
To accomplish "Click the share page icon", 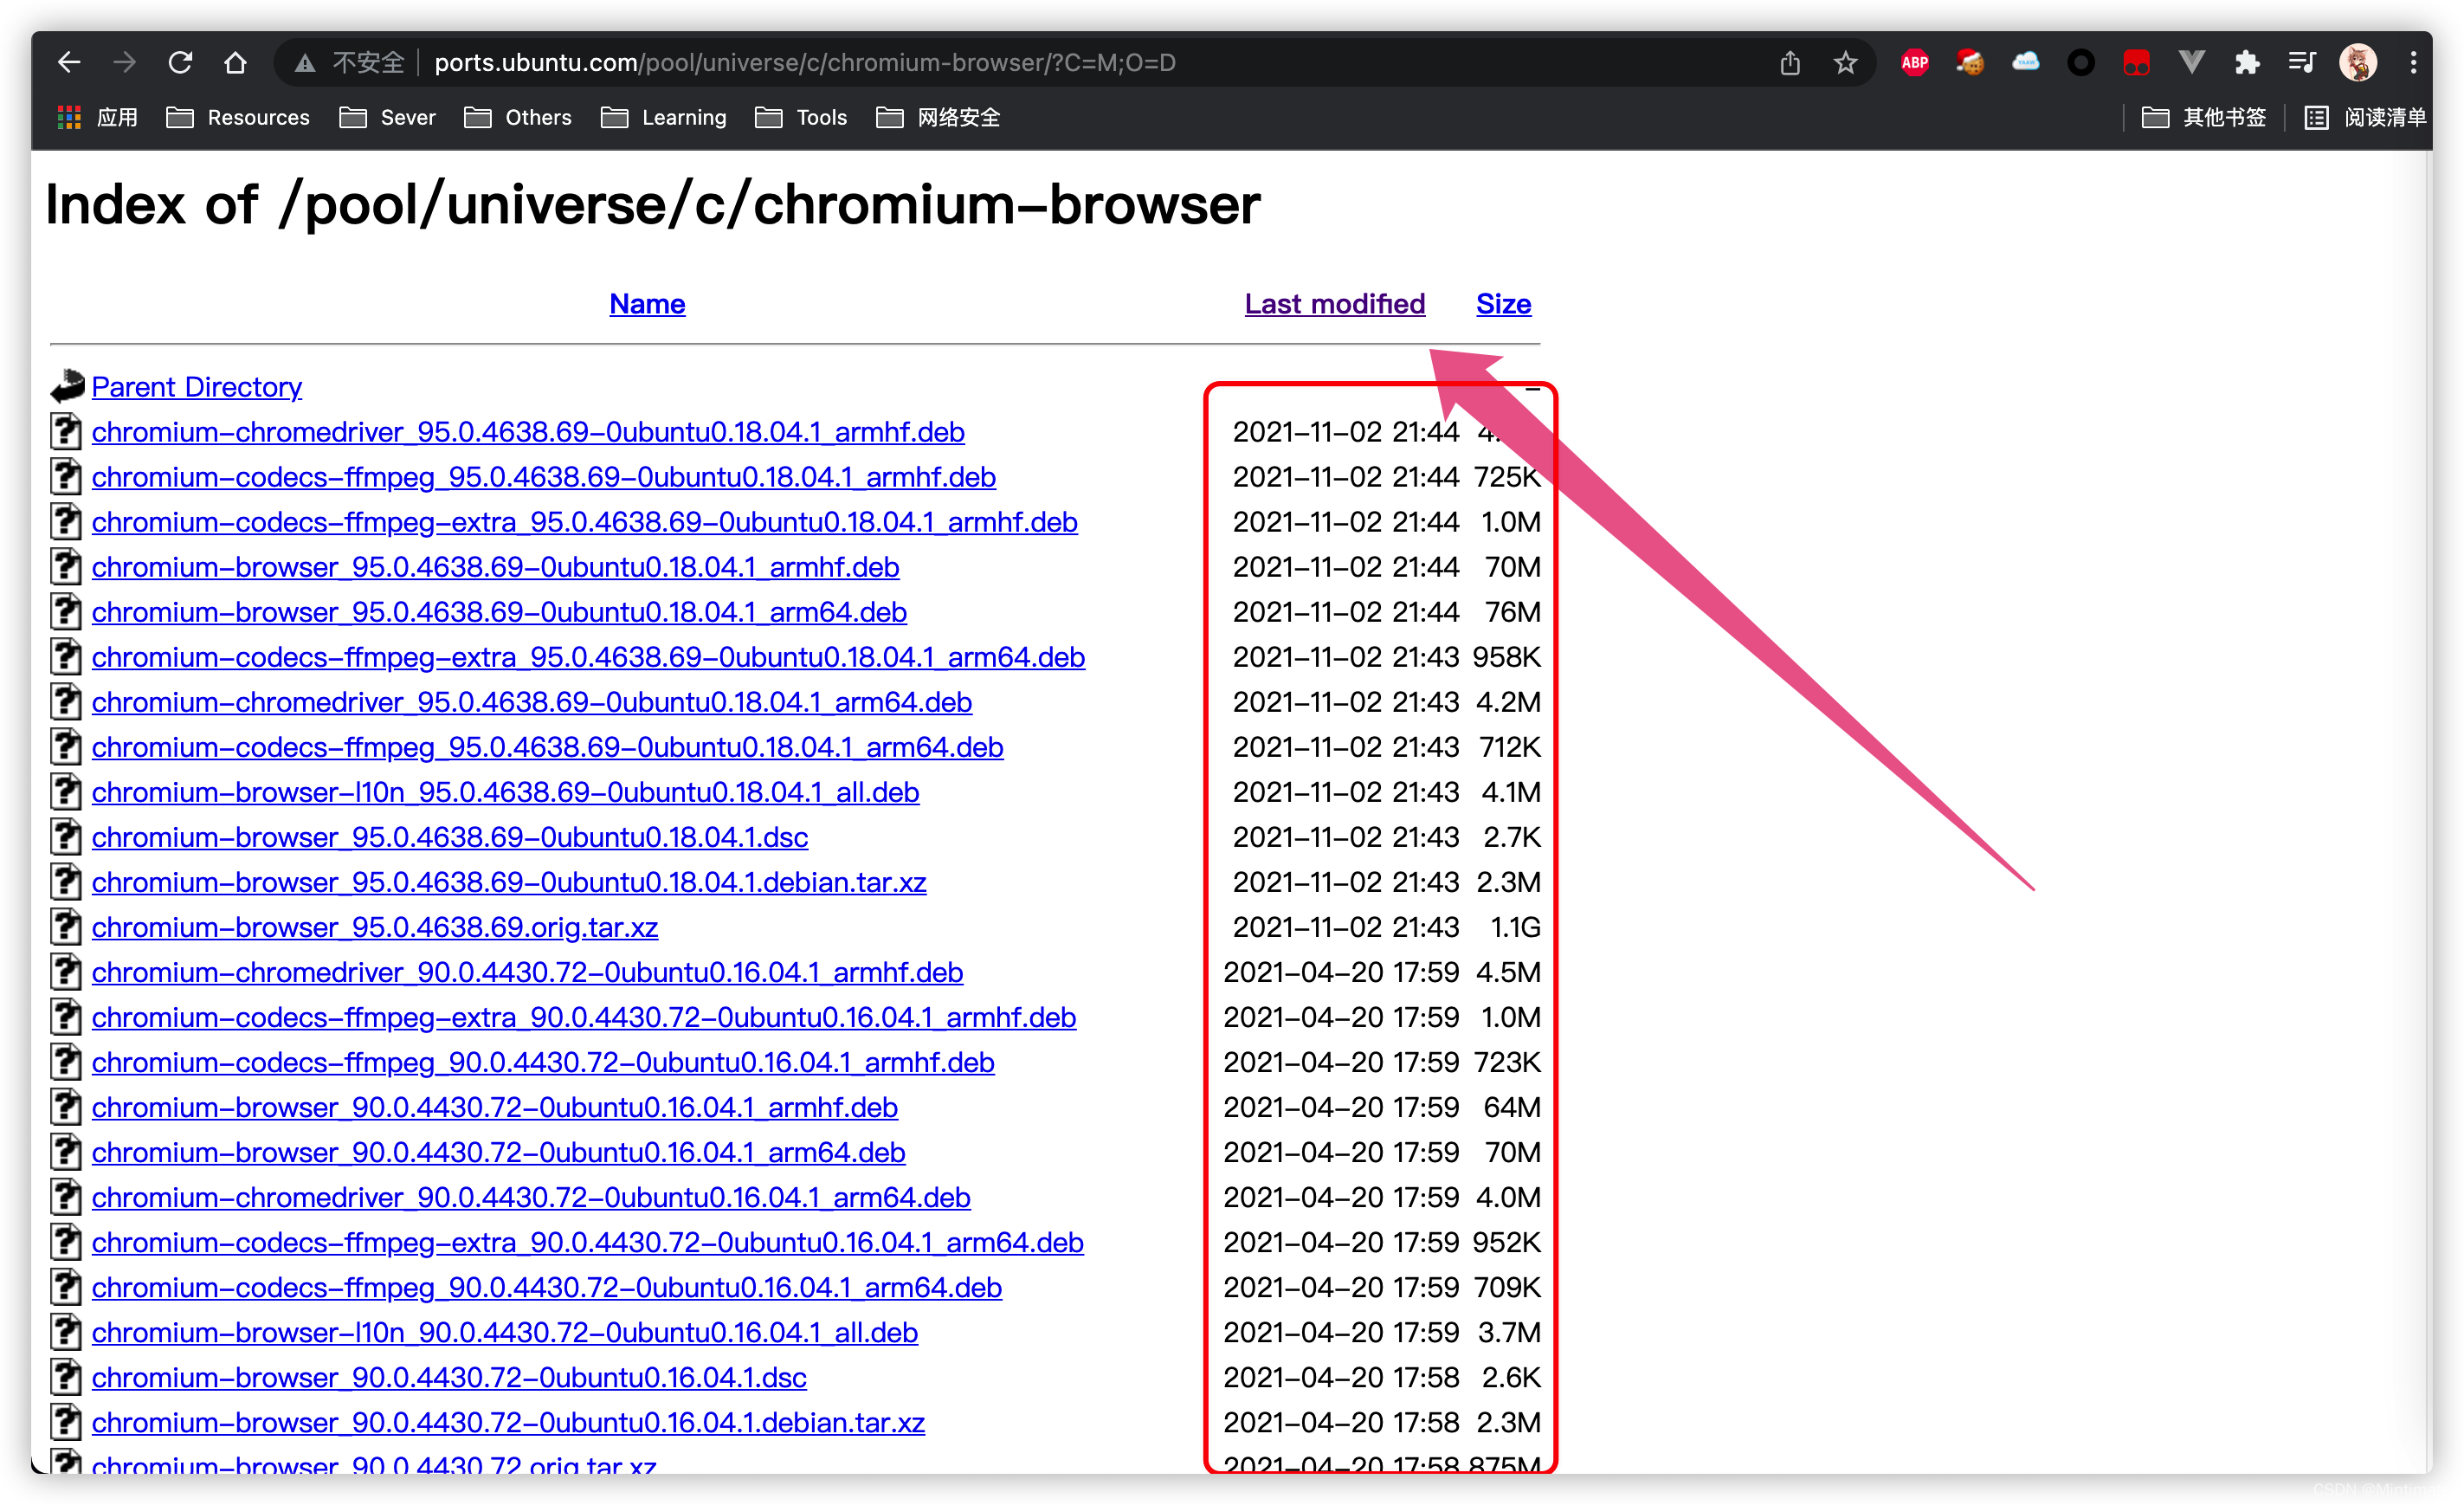I will coord(1790,63).
